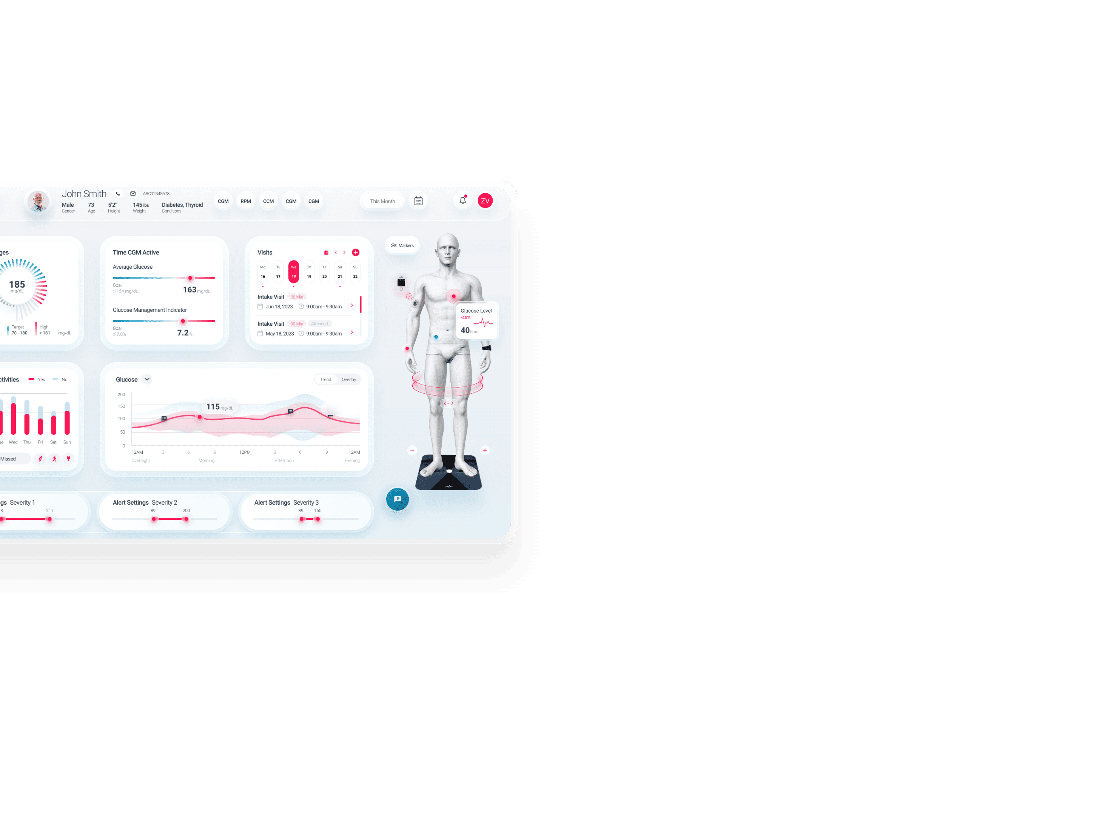
Task: Click the CCM tab in patient header
Action: click(269, 202)
